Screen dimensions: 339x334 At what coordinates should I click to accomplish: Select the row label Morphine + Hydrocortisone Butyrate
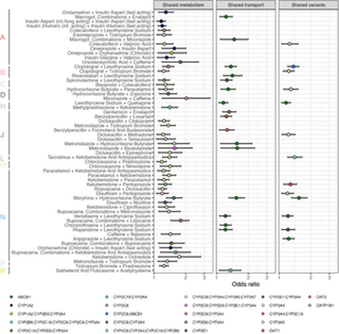[x=112, y=198]
